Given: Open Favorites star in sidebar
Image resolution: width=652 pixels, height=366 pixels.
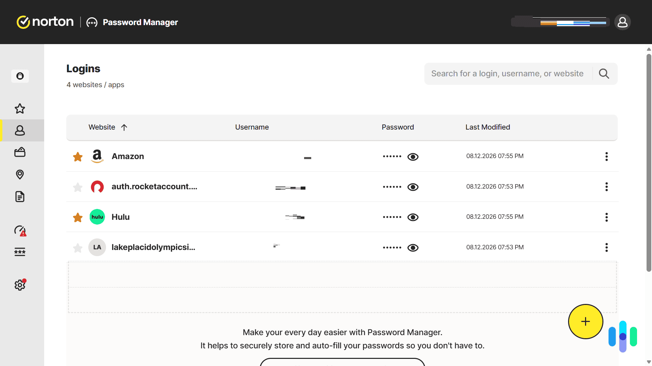Looking at the screenshot, I should tap(20, 109).
